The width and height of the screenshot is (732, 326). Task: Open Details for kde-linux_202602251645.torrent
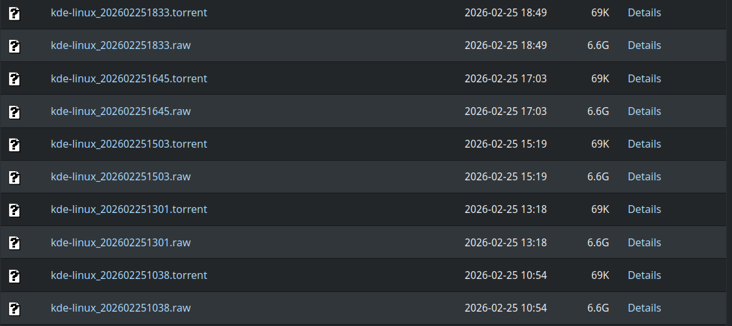(x=644, y=79)
